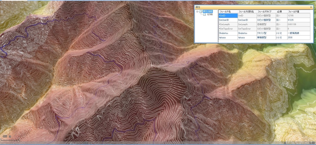Click the 属性 panel title bar
Image resolution: width=316 pixels, height=145 pixels.
(250, 7)
